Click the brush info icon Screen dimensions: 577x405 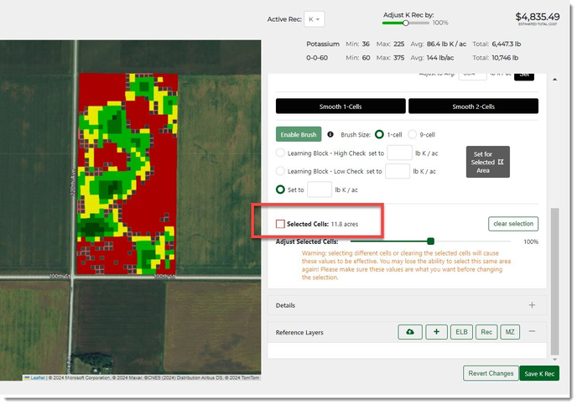point(330,134)
